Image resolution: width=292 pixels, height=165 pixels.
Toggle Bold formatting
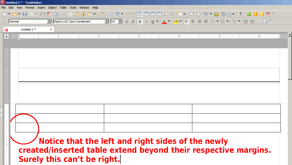(x=140, y=21)
